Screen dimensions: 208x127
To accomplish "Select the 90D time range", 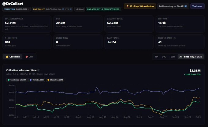I will [x=173, y=57].
